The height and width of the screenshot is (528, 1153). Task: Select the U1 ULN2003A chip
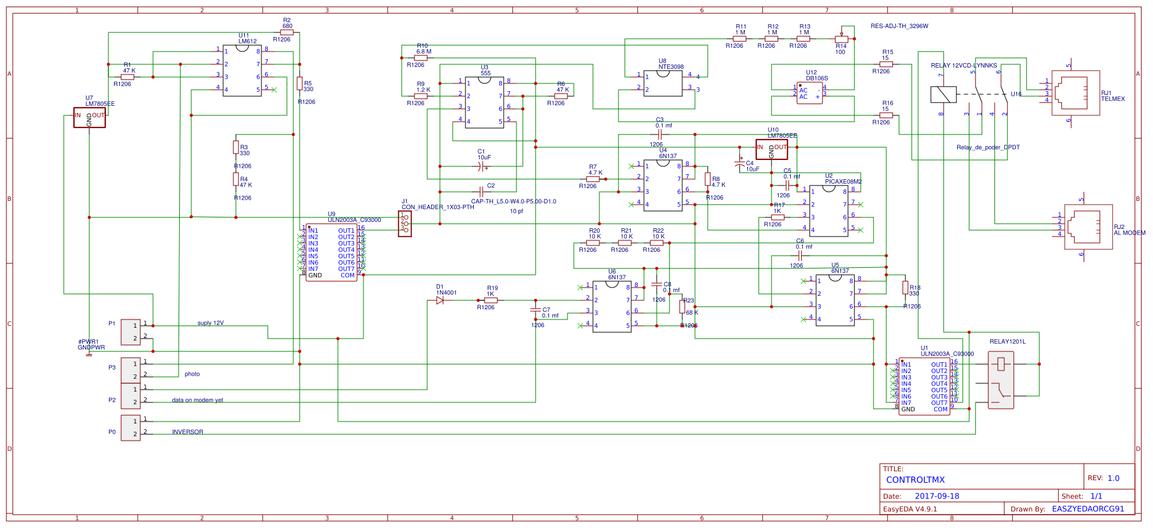coord(924,386)
